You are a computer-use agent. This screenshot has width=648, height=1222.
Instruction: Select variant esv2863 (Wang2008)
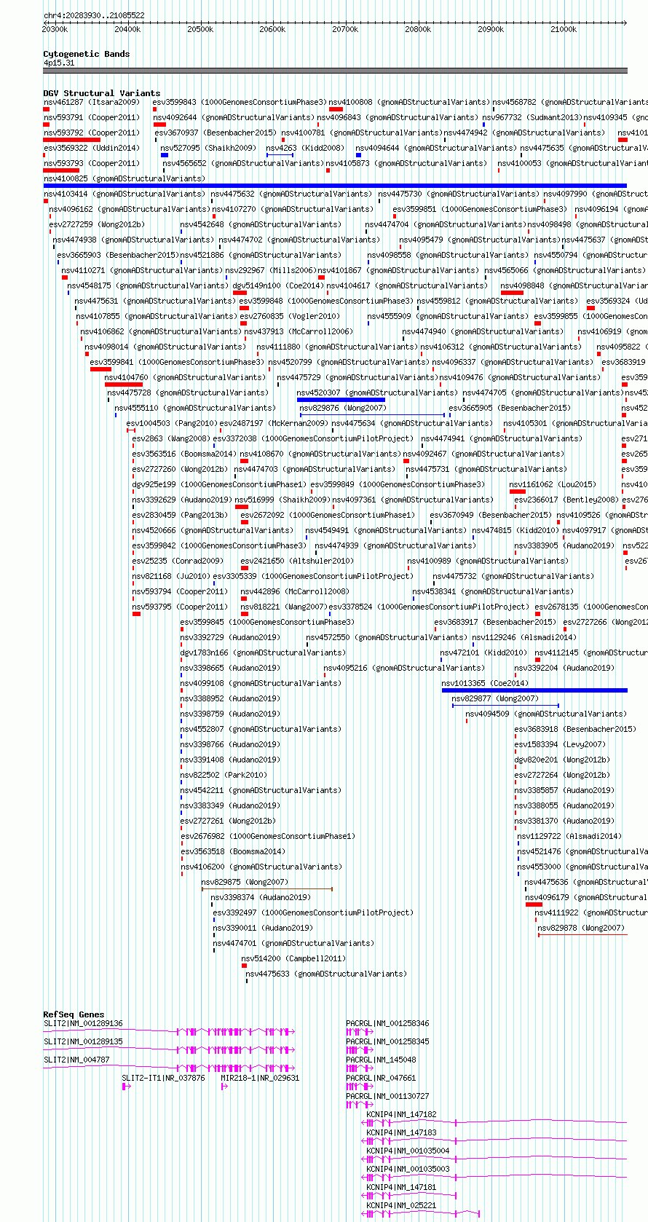point(171,438)
